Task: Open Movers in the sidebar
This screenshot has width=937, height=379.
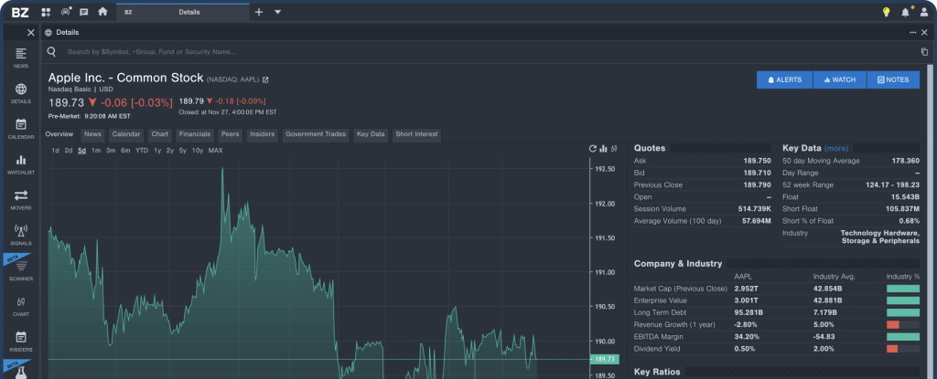Action: tap(21, 200)
